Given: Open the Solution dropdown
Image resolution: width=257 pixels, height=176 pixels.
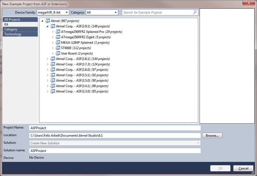Looking at the screenshot, I should coord(115,143).
